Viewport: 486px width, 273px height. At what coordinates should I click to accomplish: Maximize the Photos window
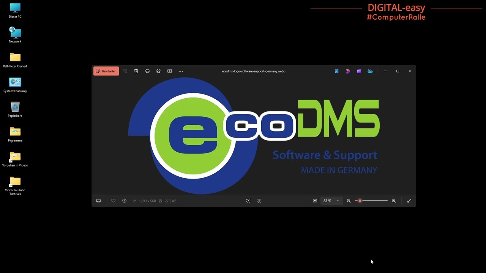click(x=398, y=71)
